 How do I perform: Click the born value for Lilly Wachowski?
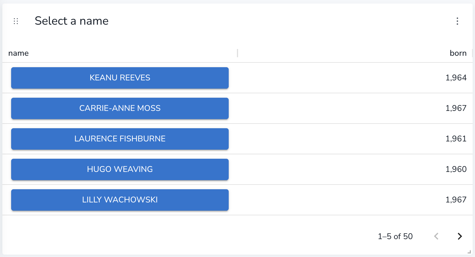(x=456, y=200)
